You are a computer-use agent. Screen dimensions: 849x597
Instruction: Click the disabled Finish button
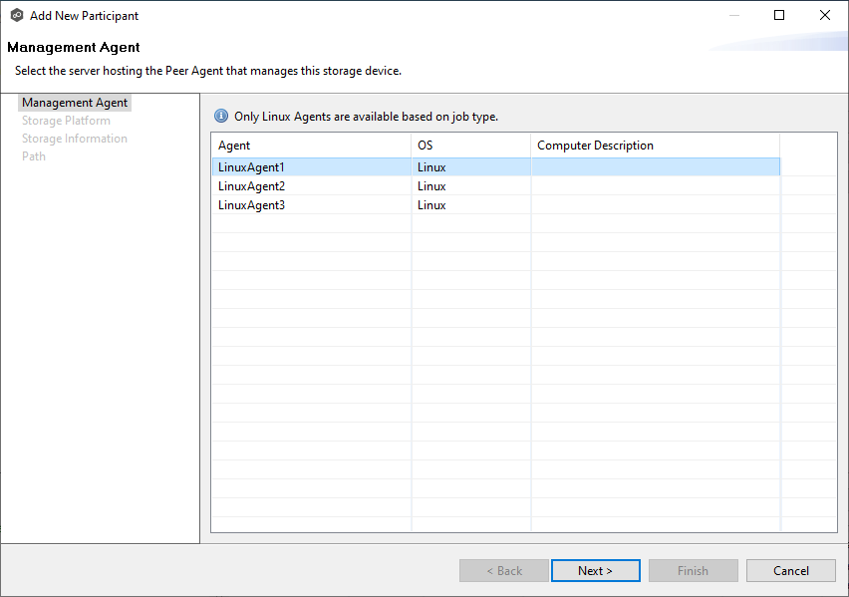(693, 570)
